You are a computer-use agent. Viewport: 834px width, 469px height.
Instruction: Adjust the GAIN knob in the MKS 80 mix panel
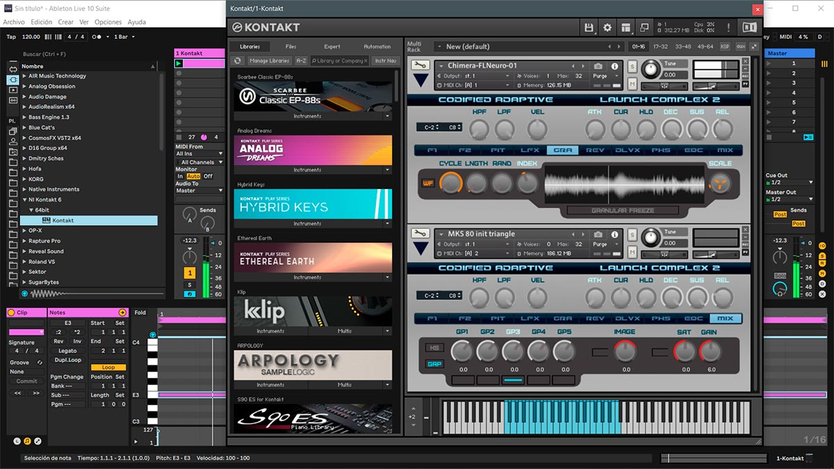click(x=710, y=352)
